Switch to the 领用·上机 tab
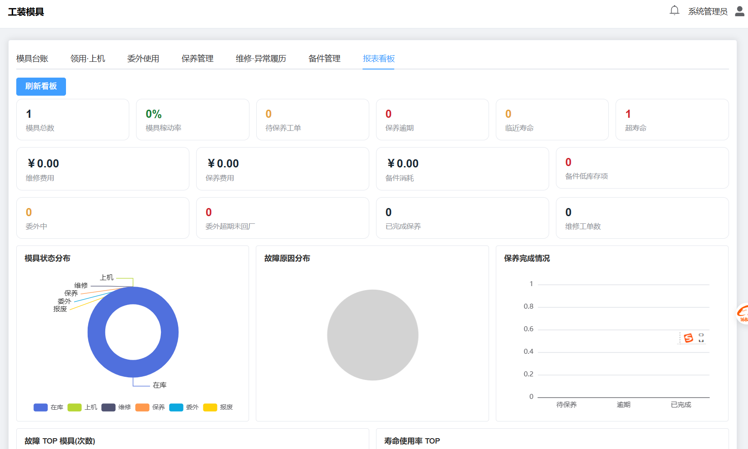The width and height of the screenshot is (748, 449). [88, 59]
